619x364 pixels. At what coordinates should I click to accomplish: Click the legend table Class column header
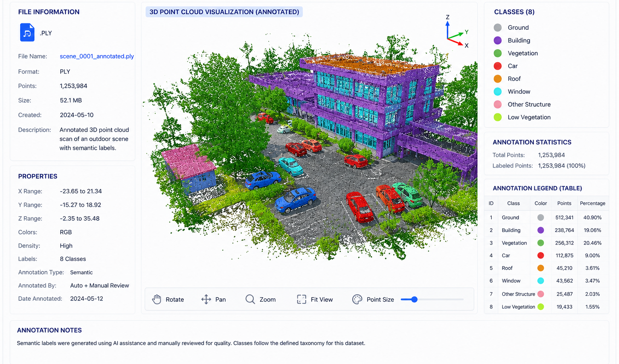click(513, 203)
